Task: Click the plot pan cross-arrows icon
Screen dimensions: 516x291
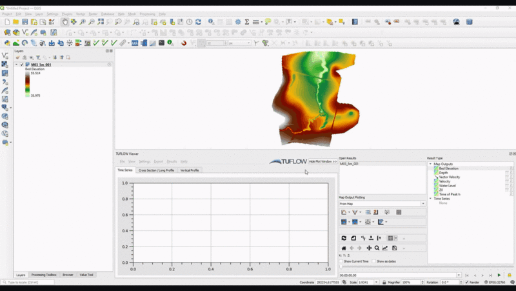Action: (369, 248)
